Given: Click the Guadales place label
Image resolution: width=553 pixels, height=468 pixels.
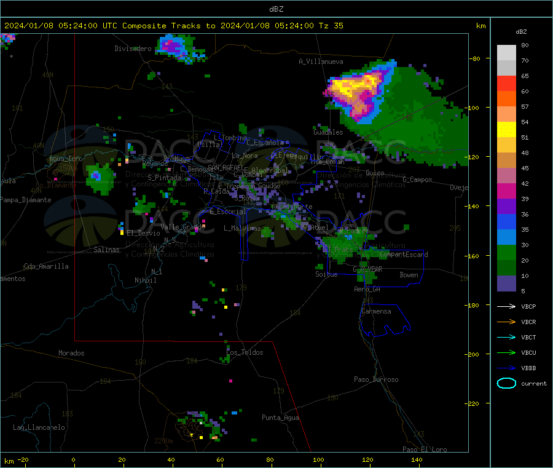Looking at the screenshot, I should pos(328,132).
